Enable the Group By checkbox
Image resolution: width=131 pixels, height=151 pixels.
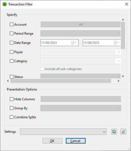[x=11, y=108]
